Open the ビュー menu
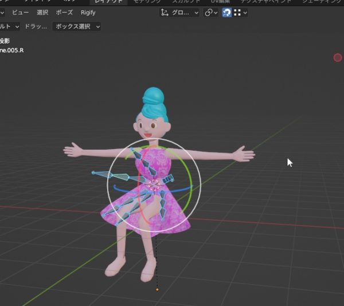The height and width of the screenshot is (306, 344). pyautogui.click(x=20, y=13)
